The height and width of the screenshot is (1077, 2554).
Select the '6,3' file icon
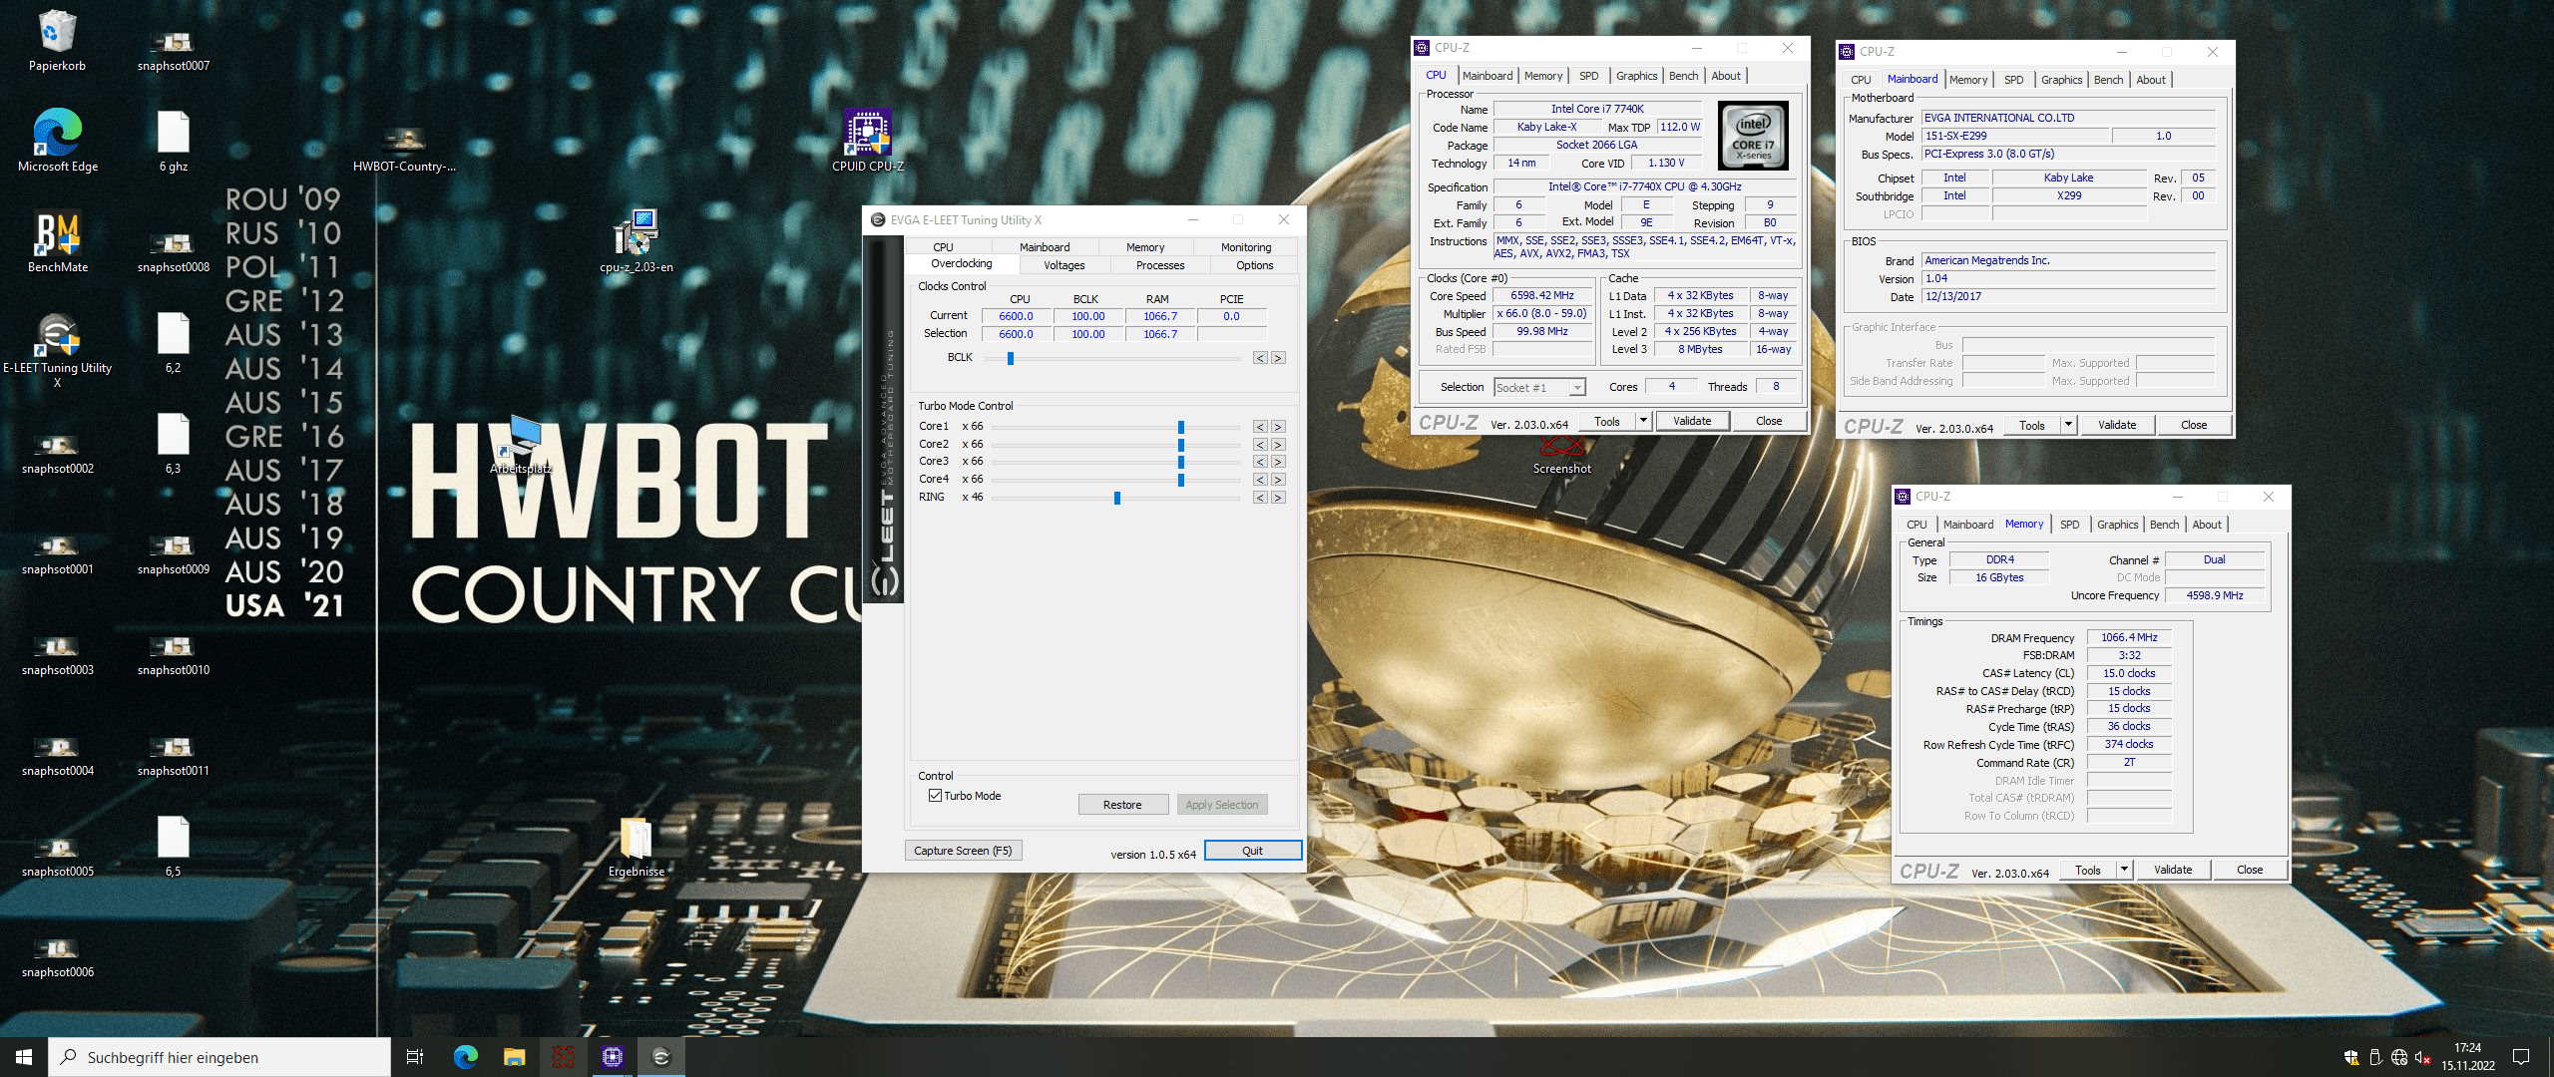pos(173,443)
